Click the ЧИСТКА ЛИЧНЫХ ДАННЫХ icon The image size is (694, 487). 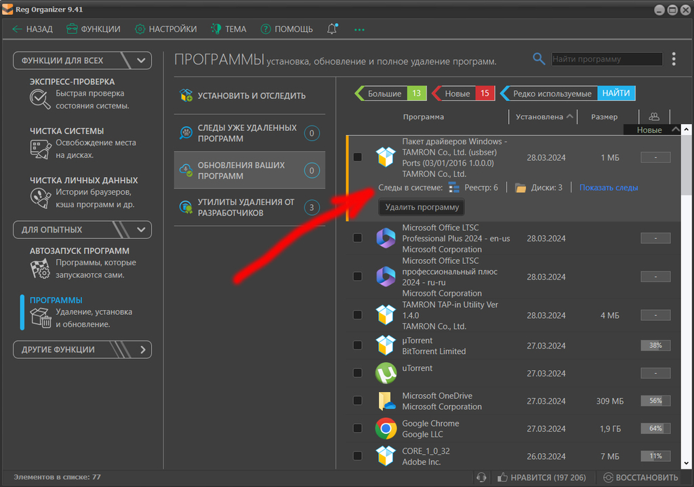click(40, 198)
